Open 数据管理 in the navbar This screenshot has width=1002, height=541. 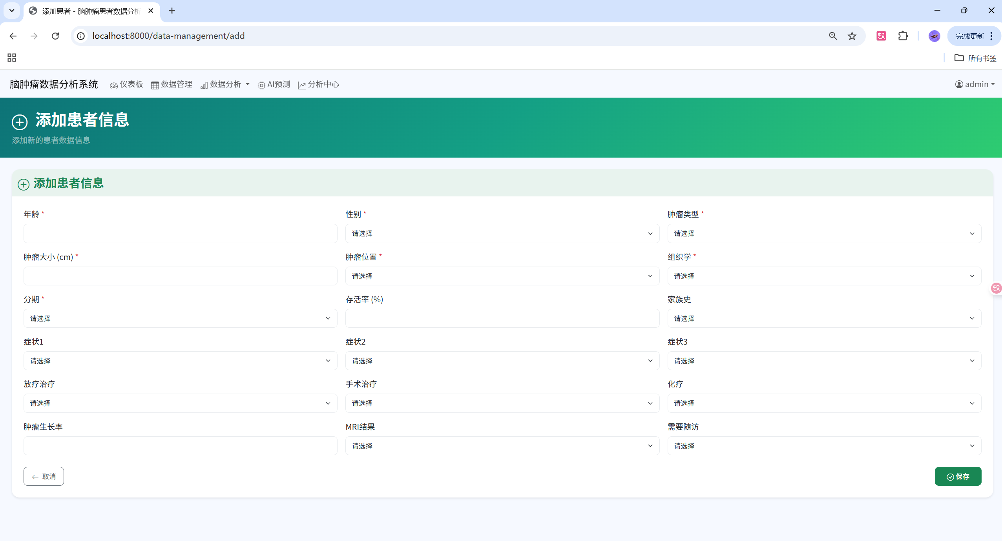(172, 84)
